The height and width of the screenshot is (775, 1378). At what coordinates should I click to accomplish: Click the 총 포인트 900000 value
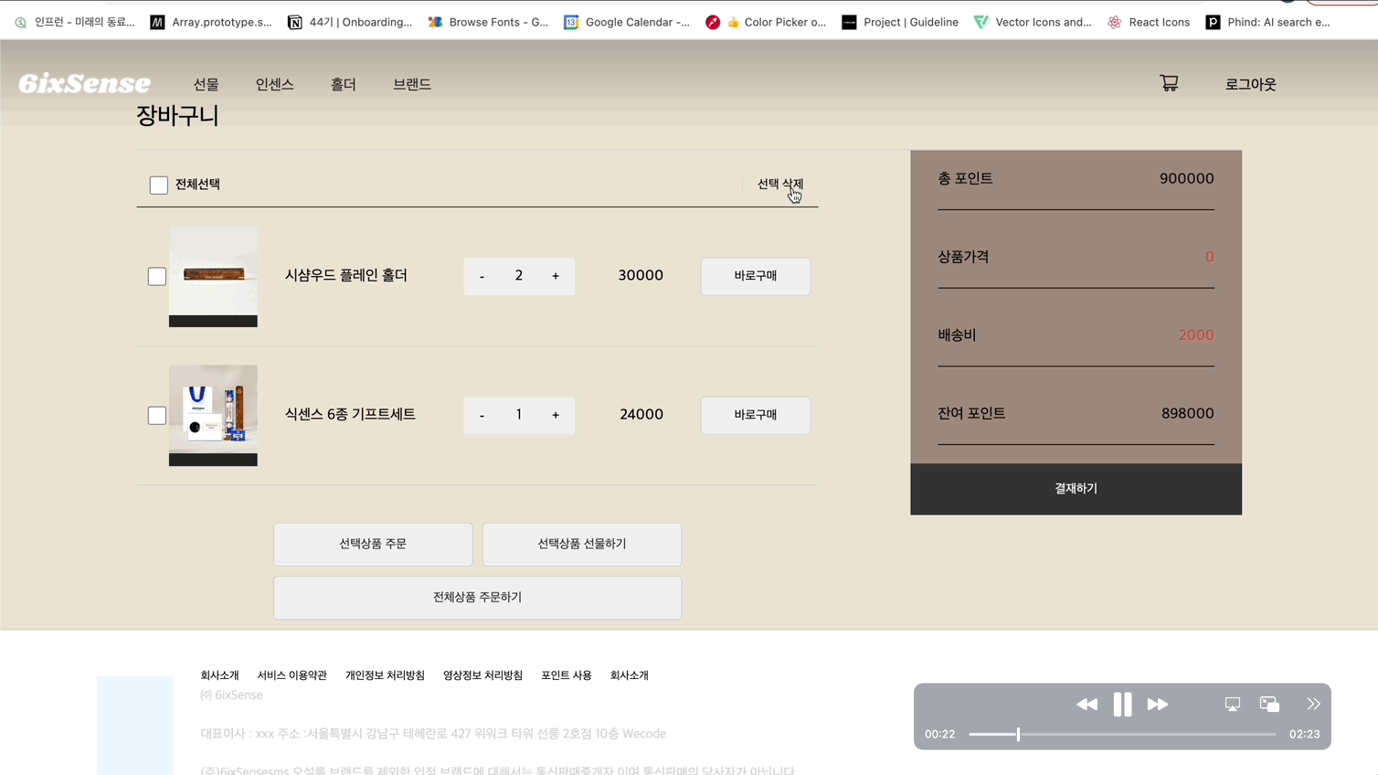click(1187, 178)
